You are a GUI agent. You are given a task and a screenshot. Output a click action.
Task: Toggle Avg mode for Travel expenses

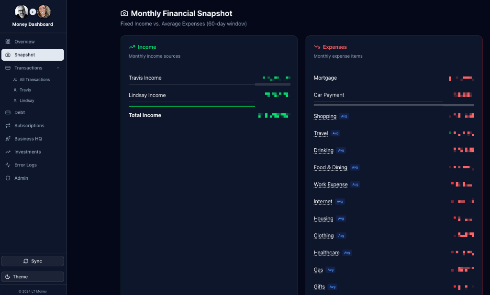tap(335, 133)
